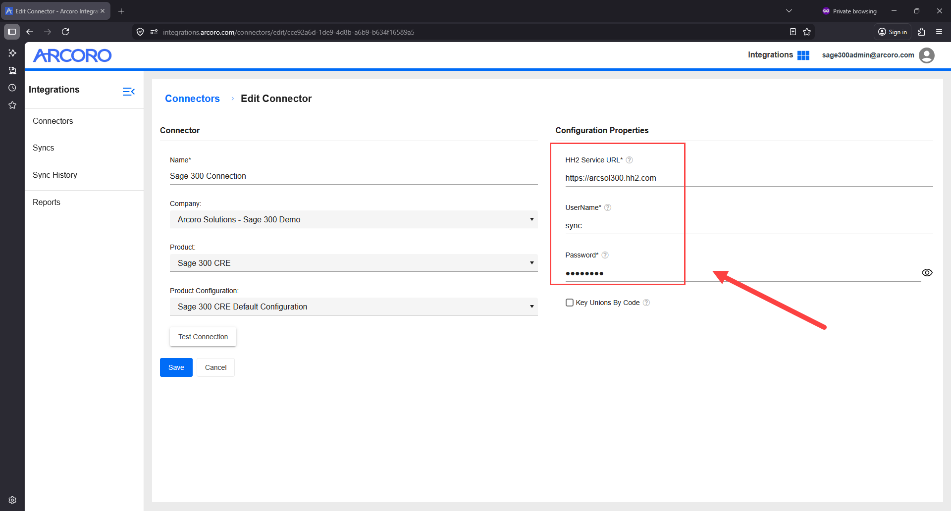The image size is (951, 511).
Task: Click the browser address bar URL
Action: click(289, 32)
